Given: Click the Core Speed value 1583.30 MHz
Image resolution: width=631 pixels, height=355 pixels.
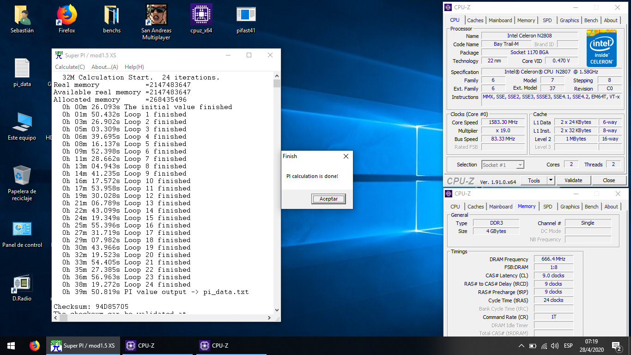Looking at the screenshot, I should [503, 122].
